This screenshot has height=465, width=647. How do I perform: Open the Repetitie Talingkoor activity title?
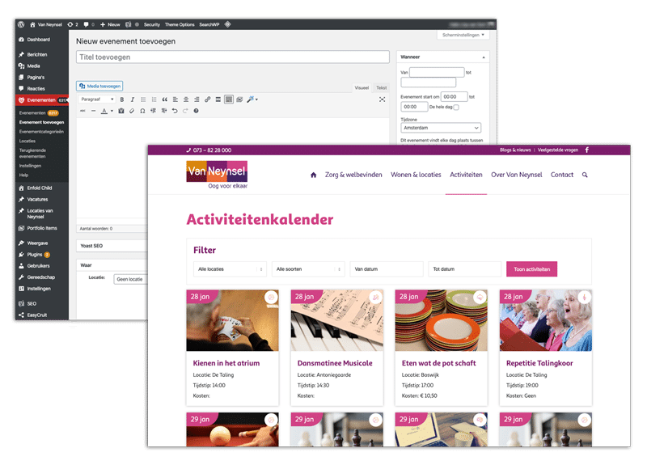coord(539,363)
